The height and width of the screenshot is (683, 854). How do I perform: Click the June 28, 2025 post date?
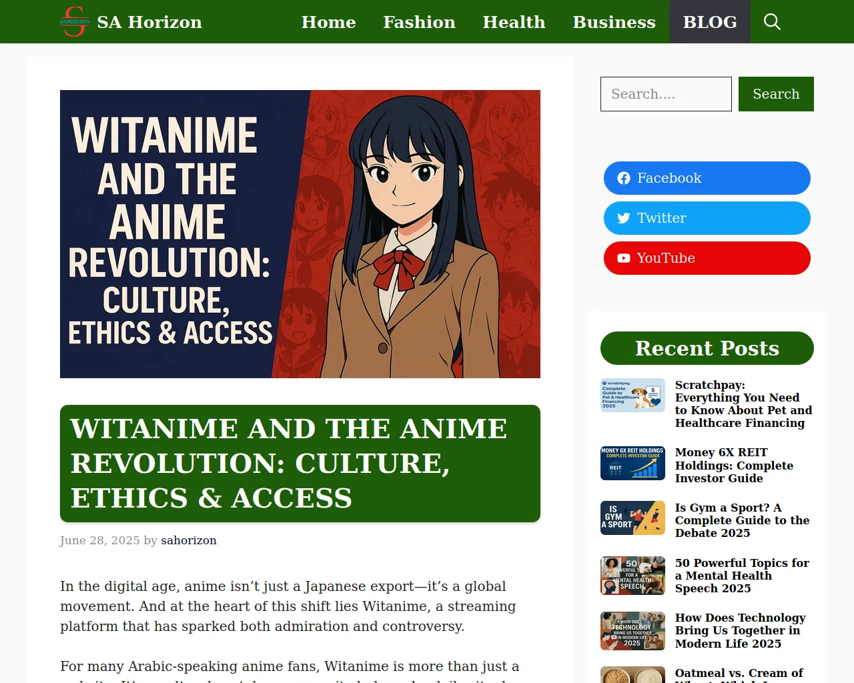tap(100, 540)
